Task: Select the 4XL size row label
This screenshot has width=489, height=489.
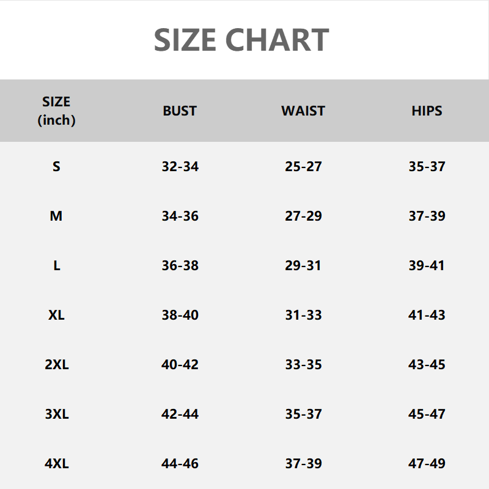Action: coord(56,463)
